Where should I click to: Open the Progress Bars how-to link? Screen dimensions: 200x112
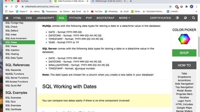click(x=184, y=94)
